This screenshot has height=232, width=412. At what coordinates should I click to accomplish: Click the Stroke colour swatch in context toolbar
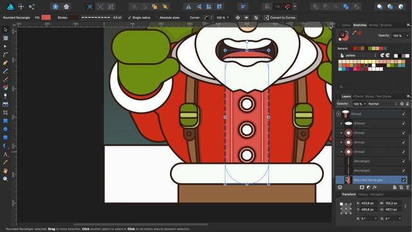tap(74, 17)
